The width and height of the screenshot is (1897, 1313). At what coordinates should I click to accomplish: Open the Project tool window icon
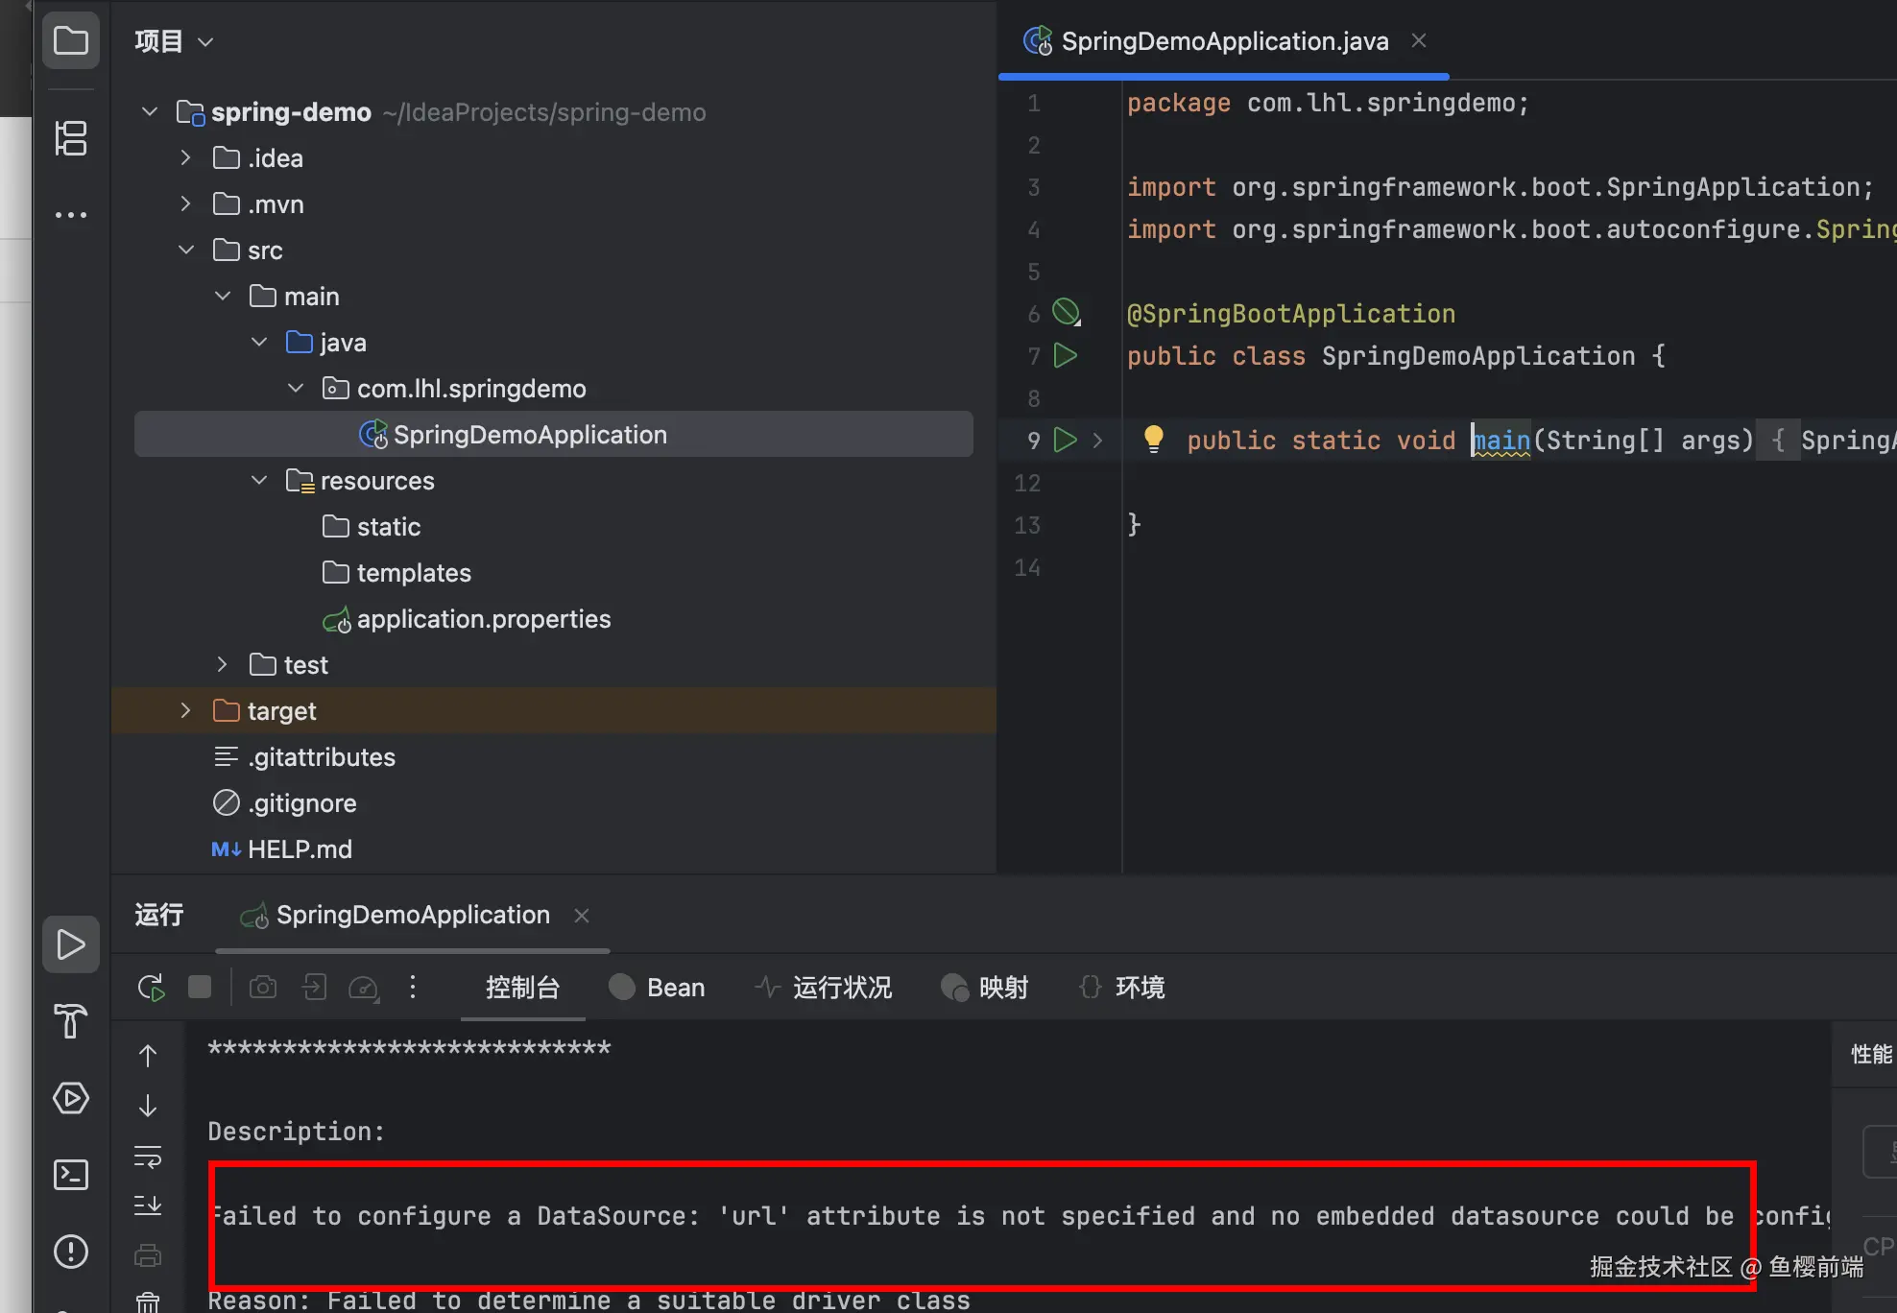pyautogui.click(x=71, y=41)
